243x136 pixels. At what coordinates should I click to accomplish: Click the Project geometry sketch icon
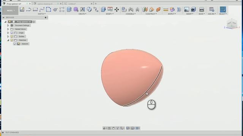tap(55, 9)
